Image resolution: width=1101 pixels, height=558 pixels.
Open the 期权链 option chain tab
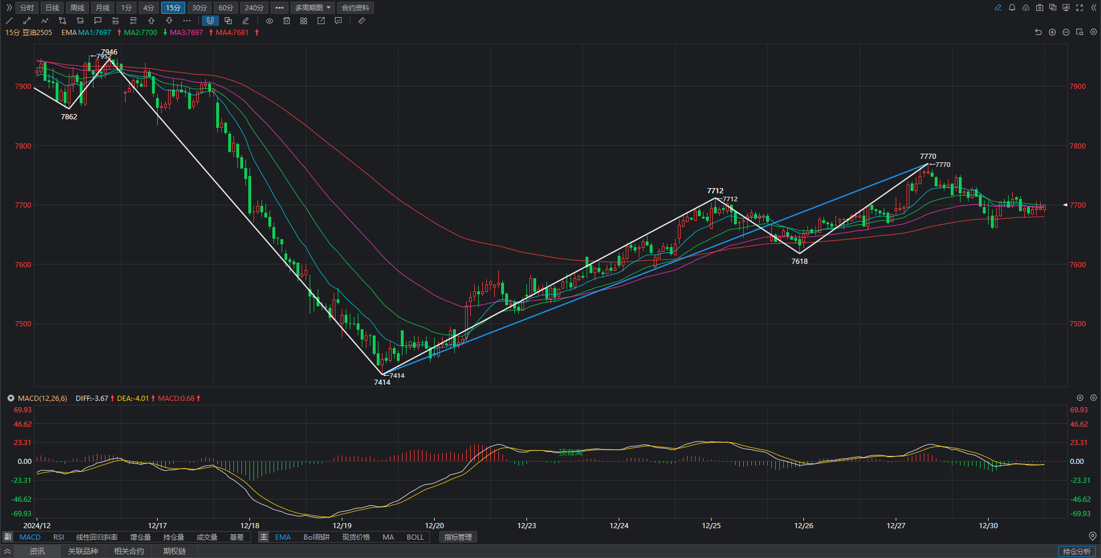pyautogui.click(x=174, y=551)
